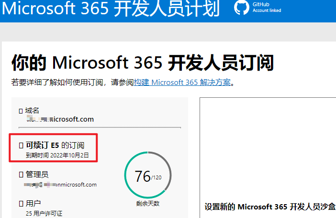Click 设置新的 Microsoft 365 开发人员沙盒 heading
The image size is (336, 218).
coord(270,207)
